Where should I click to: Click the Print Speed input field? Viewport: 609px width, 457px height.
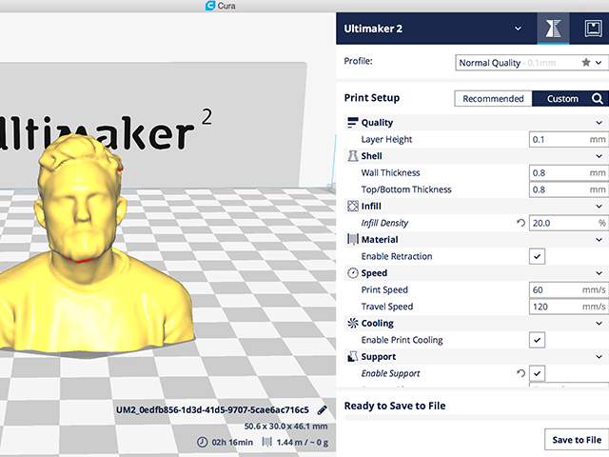569,289
